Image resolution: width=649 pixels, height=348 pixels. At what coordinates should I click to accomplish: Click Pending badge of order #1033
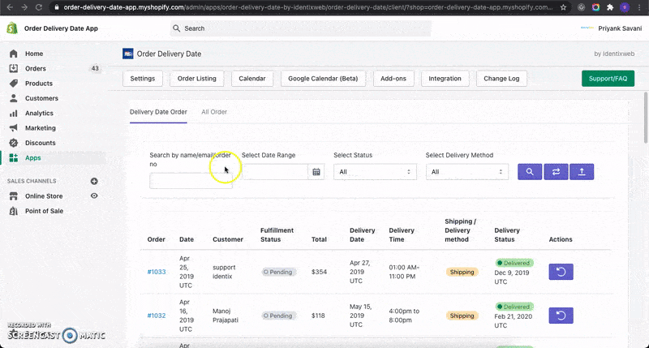tap(278, 272)
